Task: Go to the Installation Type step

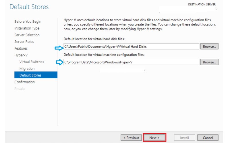Action: tap(27, 28)
